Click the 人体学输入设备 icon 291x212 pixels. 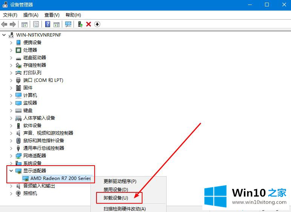18,118
